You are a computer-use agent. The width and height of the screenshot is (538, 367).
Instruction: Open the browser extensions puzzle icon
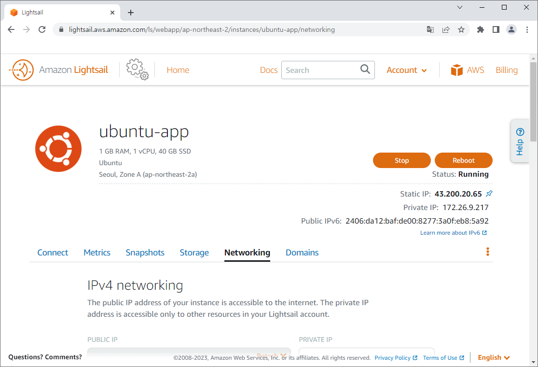(x=481, y=29)
